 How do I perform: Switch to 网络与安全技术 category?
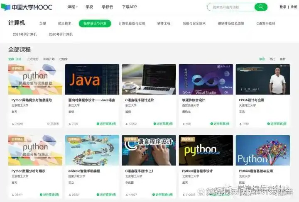194,24
